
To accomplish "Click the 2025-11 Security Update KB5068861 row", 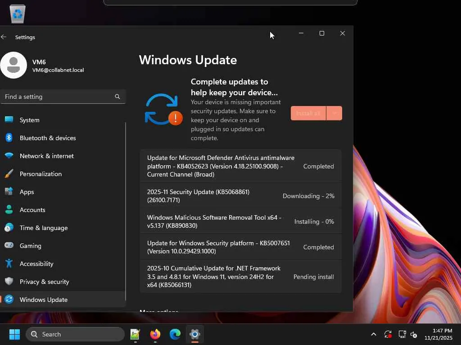I will tap(240, 196).
